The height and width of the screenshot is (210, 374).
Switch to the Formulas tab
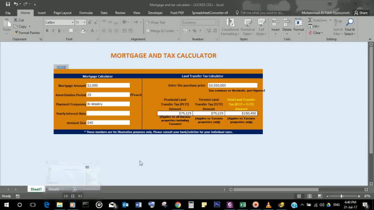[86, 13]
